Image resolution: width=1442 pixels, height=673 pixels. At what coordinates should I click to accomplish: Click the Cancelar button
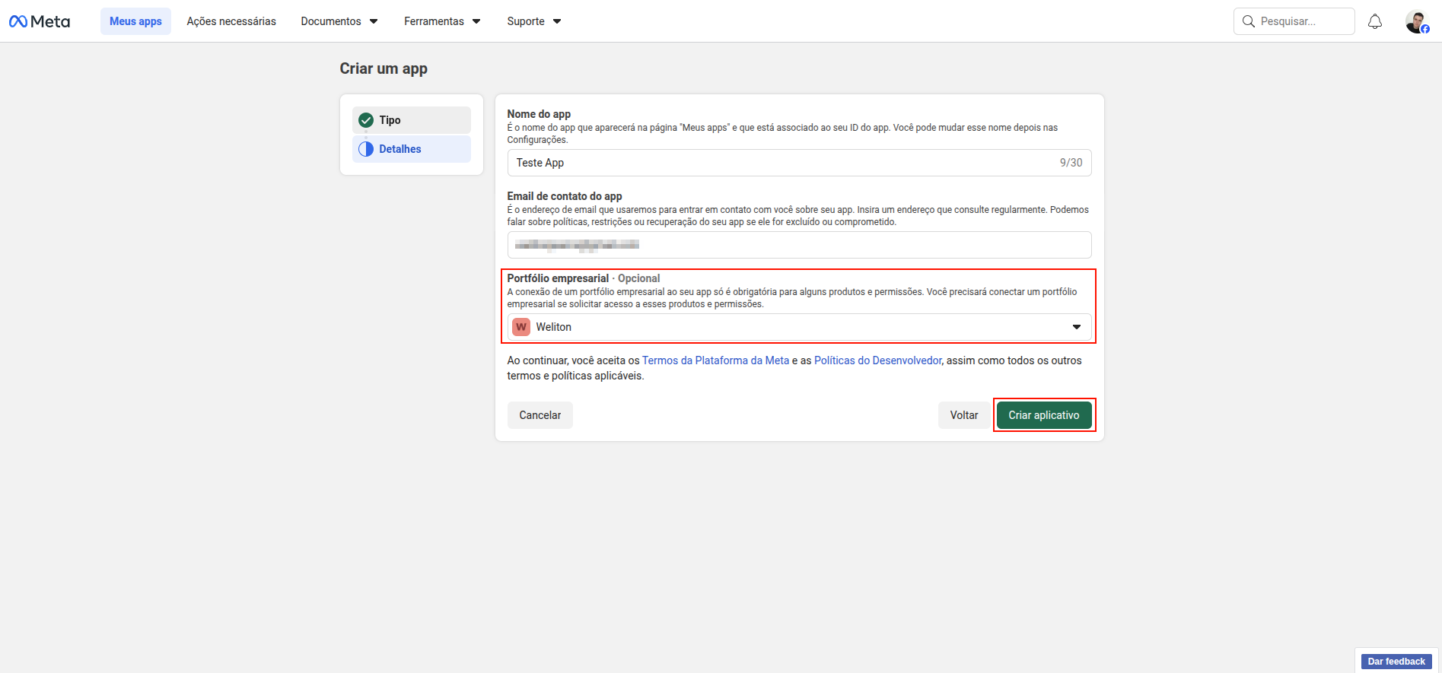[540, 415]
